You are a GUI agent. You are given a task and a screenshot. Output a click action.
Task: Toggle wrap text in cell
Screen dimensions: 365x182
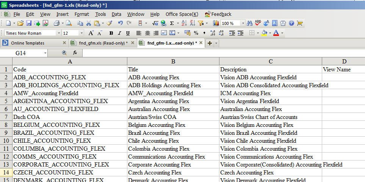[164, 33]
